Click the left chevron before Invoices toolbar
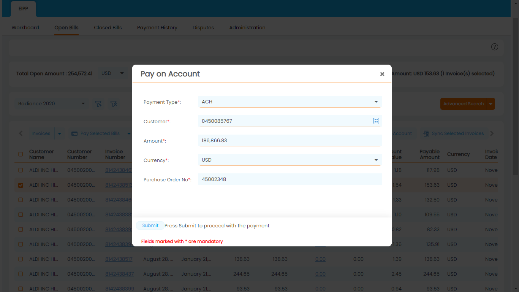This screenshot has height=292, width=519. (x=21, y=133)
